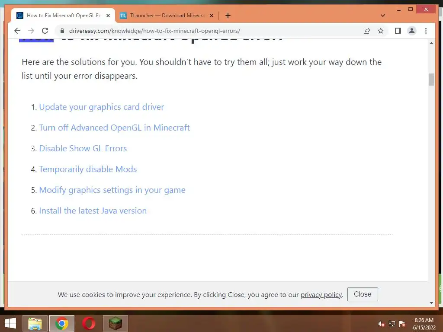This screenshot has height=332, width=443.
Task: Close the TLauncher tab
Action: point(211,16)
